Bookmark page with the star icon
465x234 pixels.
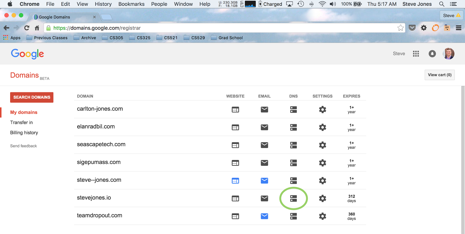[x=400, y=28]
